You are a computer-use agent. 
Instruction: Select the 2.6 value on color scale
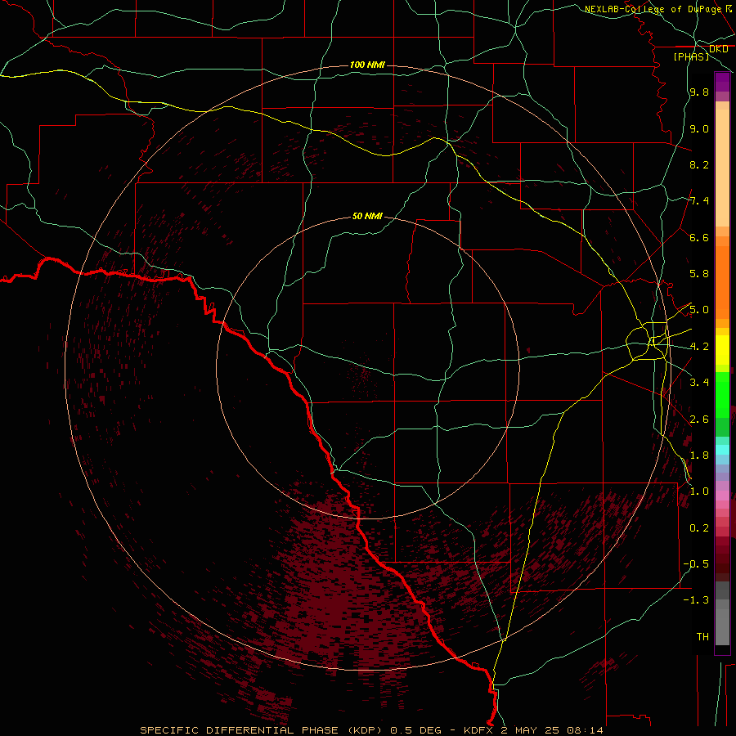[699, 420]
